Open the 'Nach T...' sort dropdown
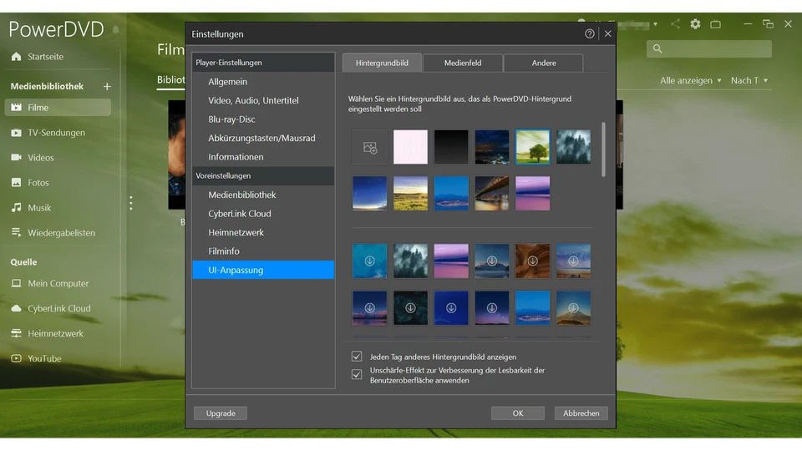The width and height of the screenshot is (802, 451). 749,81
